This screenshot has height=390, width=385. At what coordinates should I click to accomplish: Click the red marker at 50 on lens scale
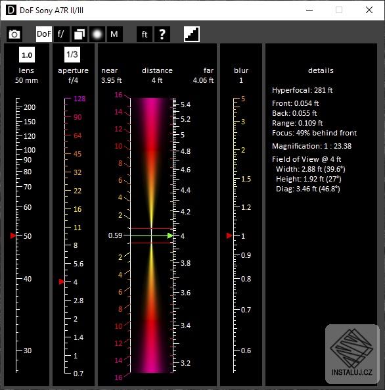click(x=13, y=235)
